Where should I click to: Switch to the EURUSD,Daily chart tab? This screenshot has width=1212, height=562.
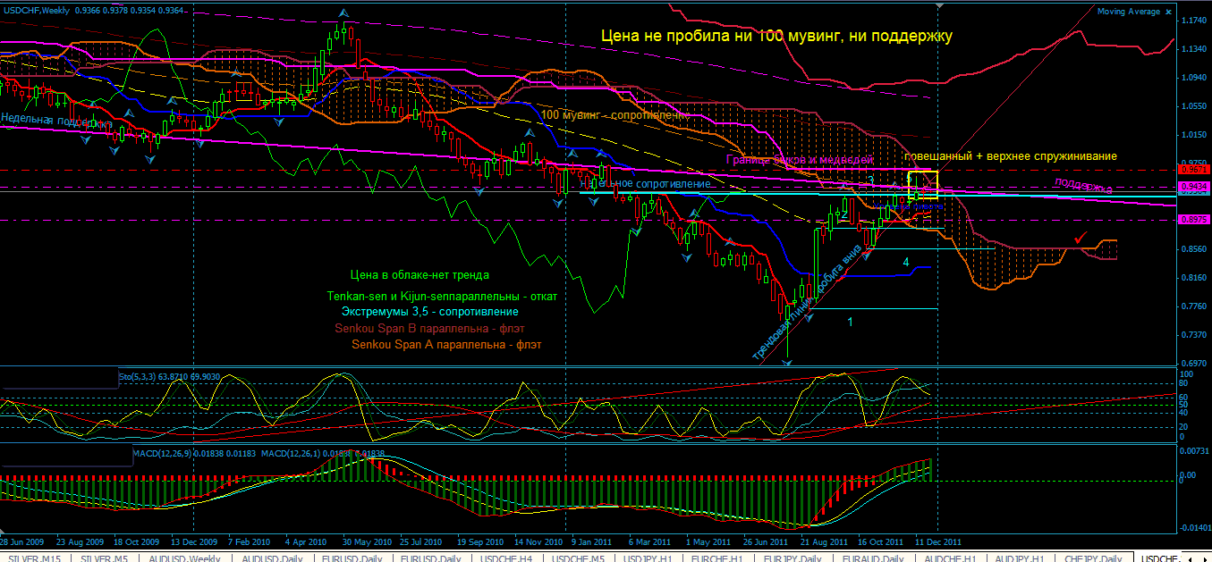click(350, 557)
